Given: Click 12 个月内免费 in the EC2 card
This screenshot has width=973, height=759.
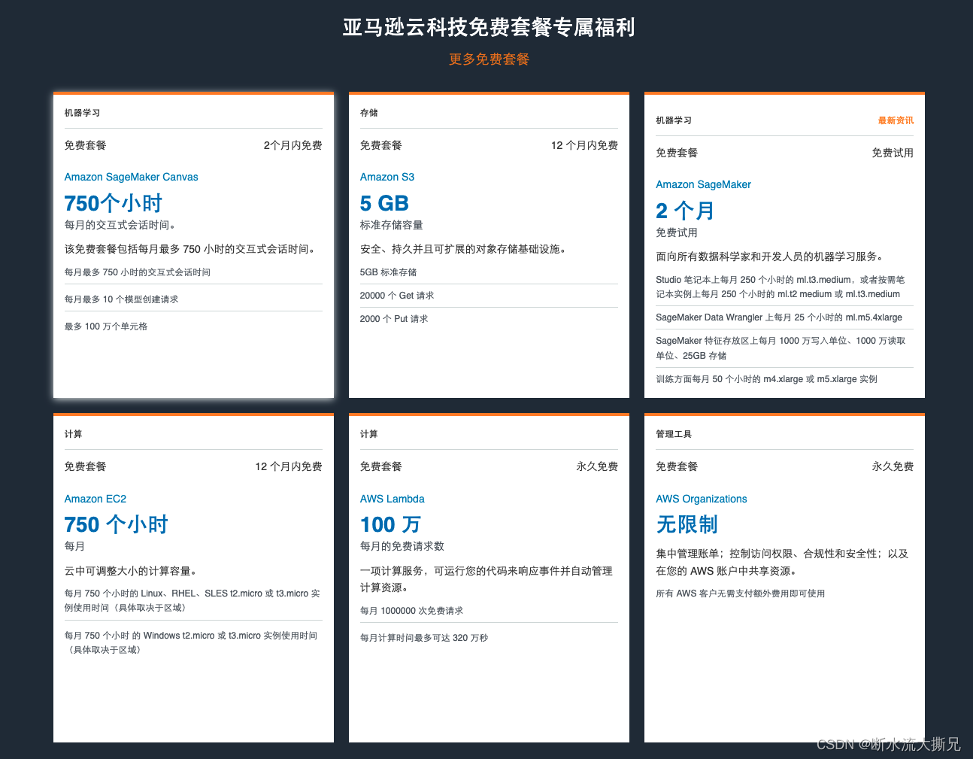Looking at the screenshot, I should tap(288, 466).
